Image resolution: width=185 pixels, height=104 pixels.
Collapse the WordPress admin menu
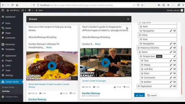[10, 96]
